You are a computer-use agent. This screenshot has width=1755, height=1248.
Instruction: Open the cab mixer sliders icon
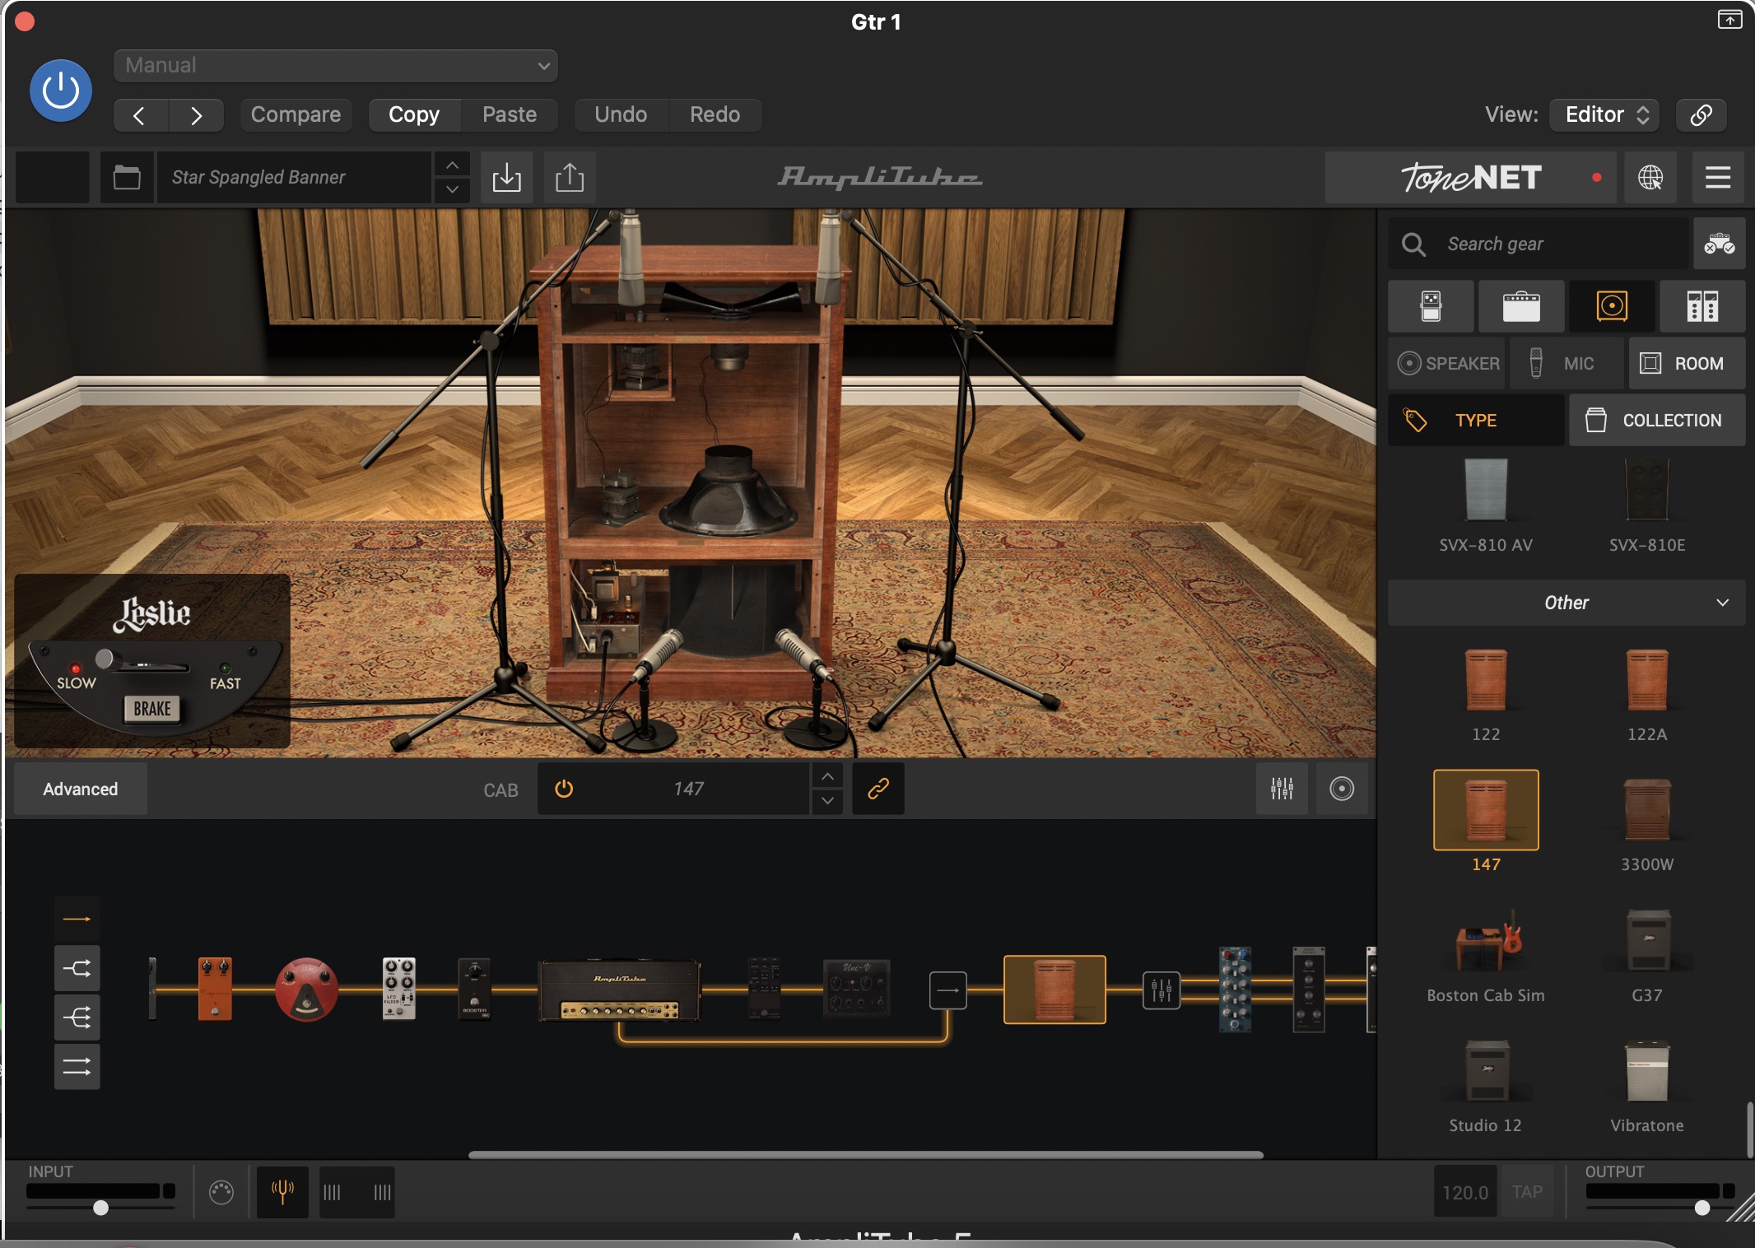coord(1282,789)
